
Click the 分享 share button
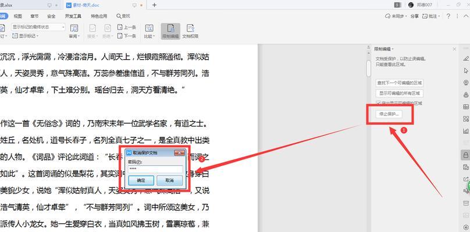414,16
